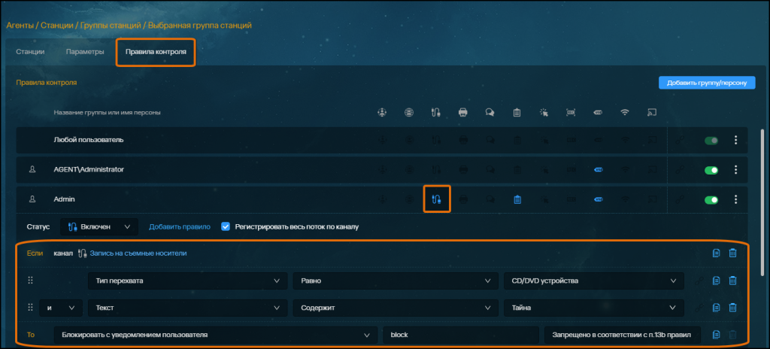Click the link icon in the 'Тип перехвата' row

[x=699, y=281]
